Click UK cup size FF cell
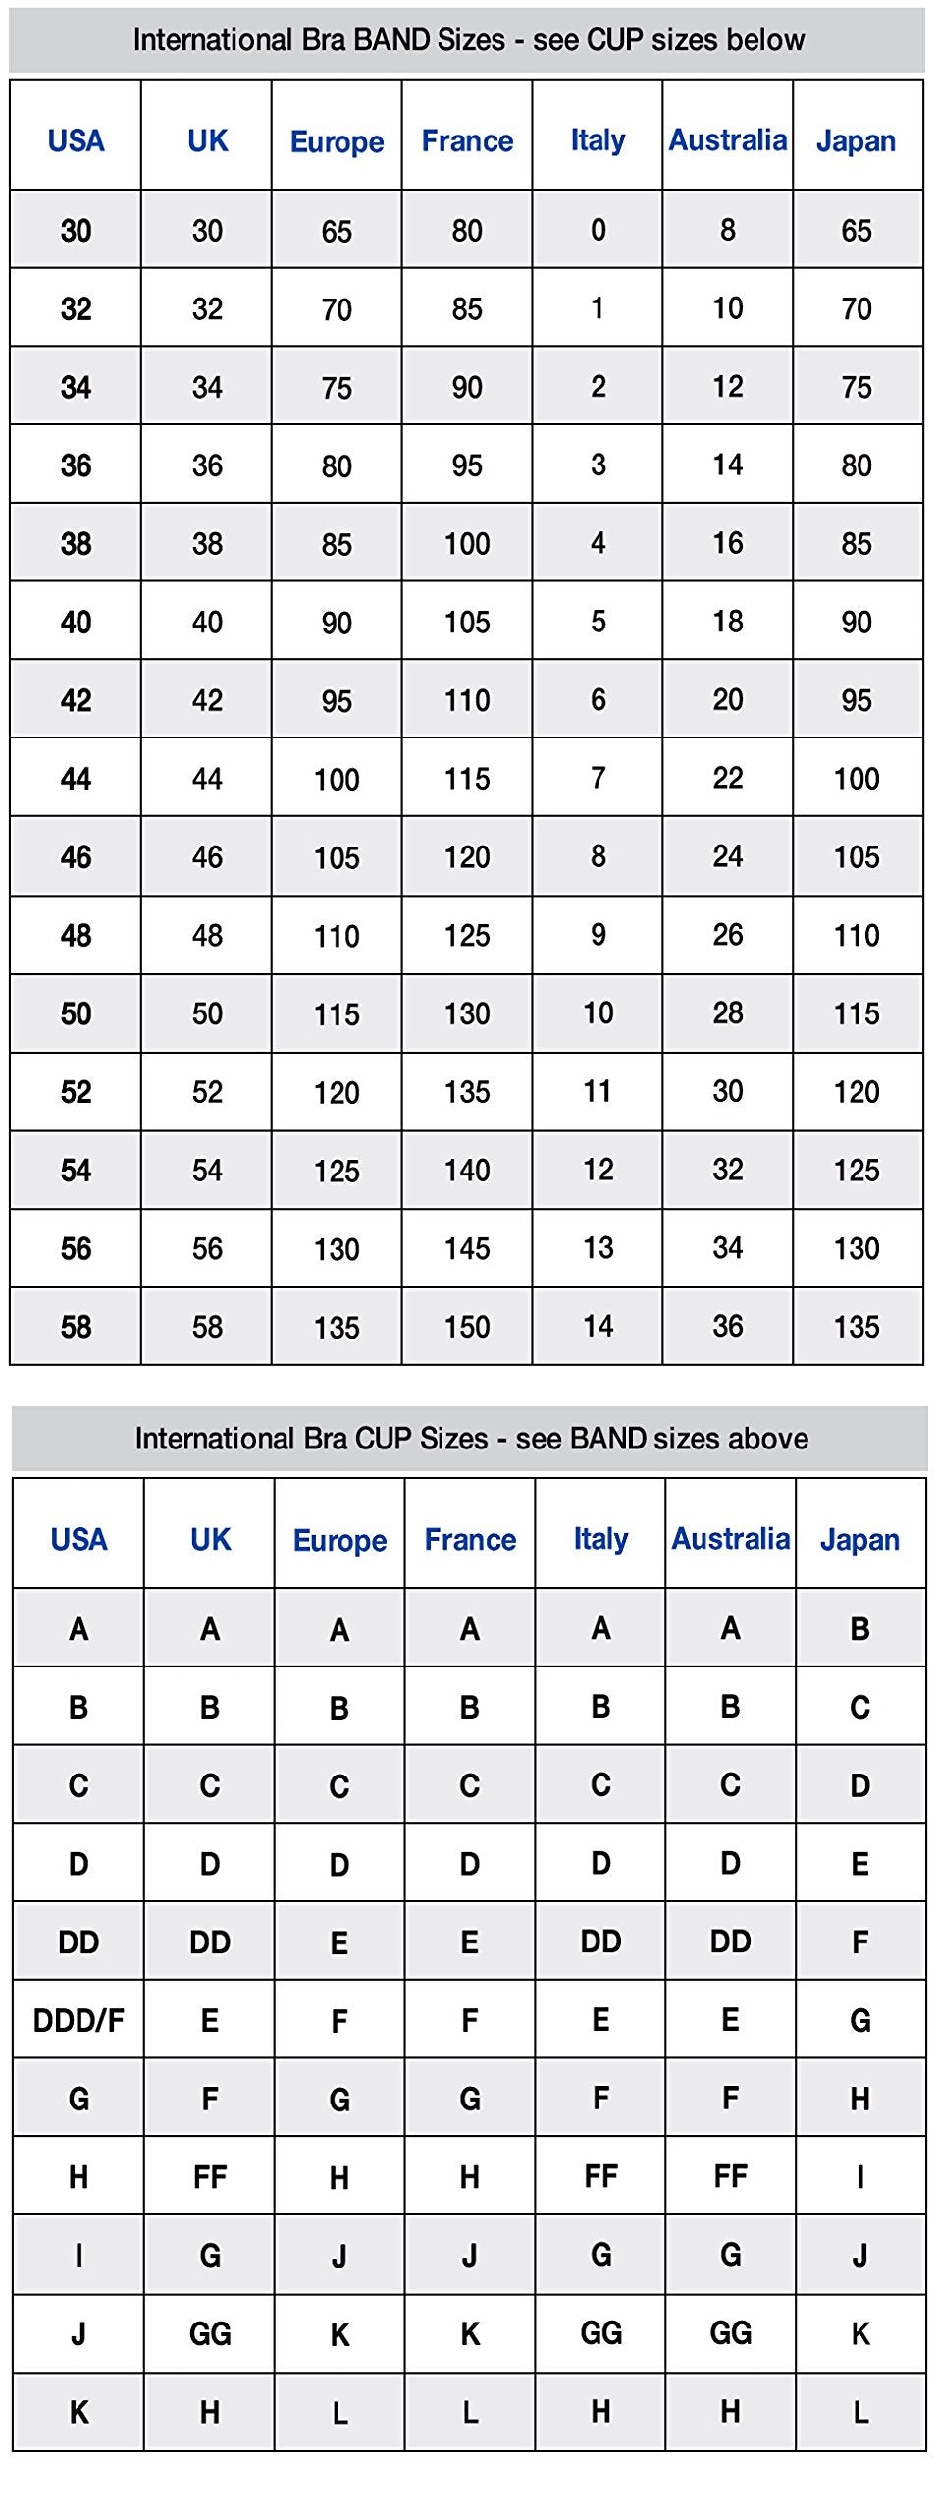Screen dimensions: 937x2514 (209, 2176)
